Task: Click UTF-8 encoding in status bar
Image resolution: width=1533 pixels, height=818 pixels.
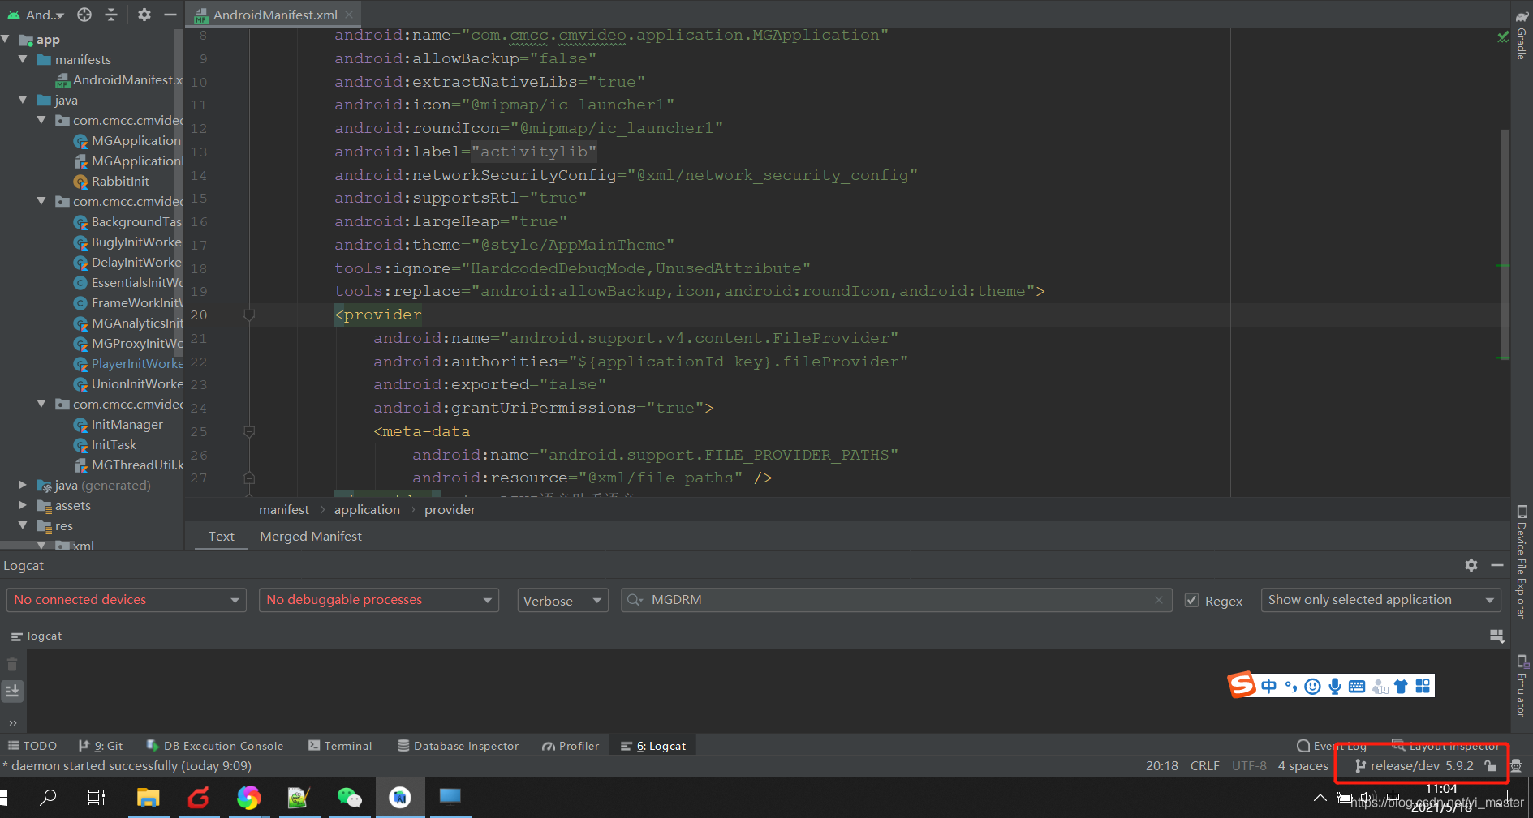Action: [1249, 765]
